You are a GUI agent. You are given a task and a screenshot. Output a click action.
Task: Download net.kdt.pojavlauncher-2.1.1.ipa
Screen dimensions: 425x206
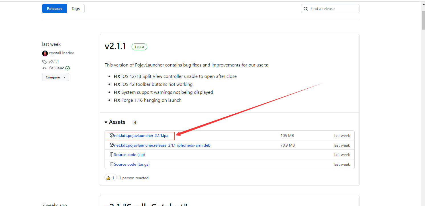pyautogui.click(x=141, y=136)
